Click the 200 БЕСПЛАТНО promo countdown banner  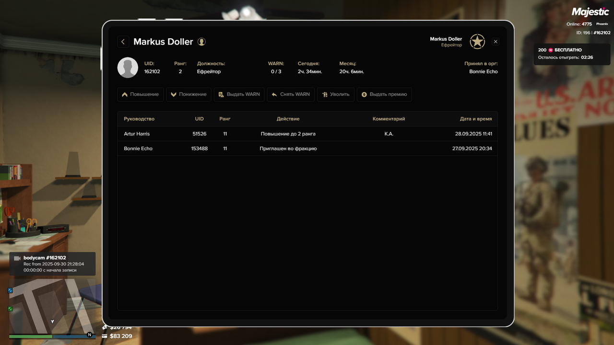tap(572, 54)
